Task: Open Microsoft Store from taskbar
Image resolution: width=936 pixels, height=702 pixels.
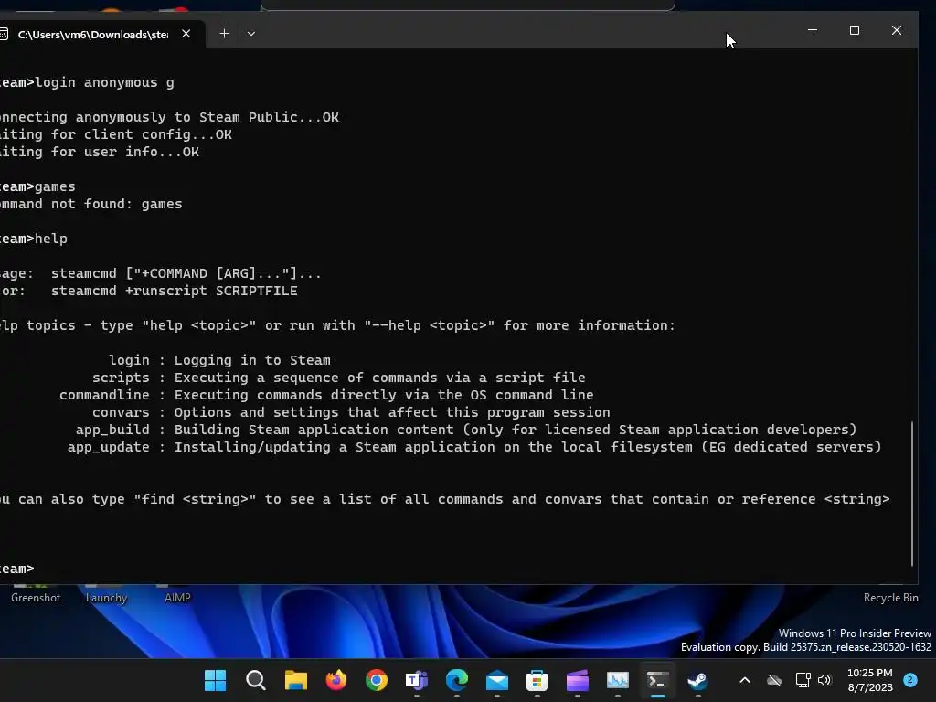Action: (537, 680)
